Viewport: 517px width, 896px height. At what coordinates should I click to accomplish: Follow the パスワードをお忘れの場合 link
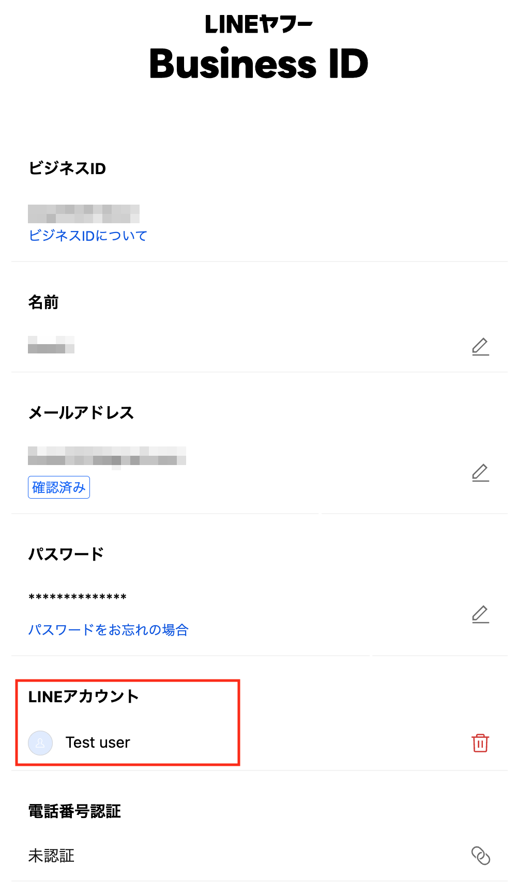[x=109, y=630]
